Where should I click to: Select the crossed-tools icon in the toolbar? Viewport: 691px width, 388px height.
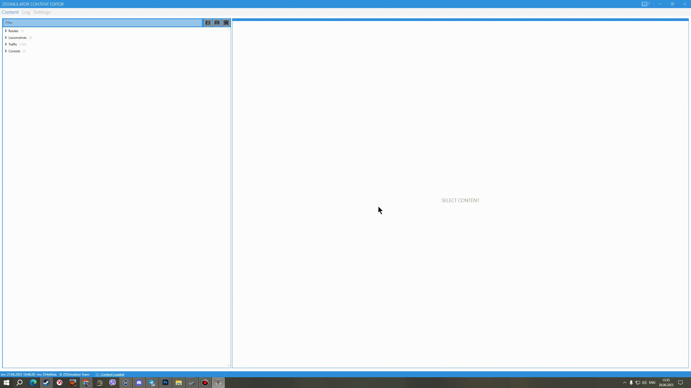[226, 23]
